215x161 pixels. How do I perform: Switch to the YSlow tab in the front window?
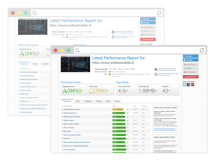tap(78, 101)
